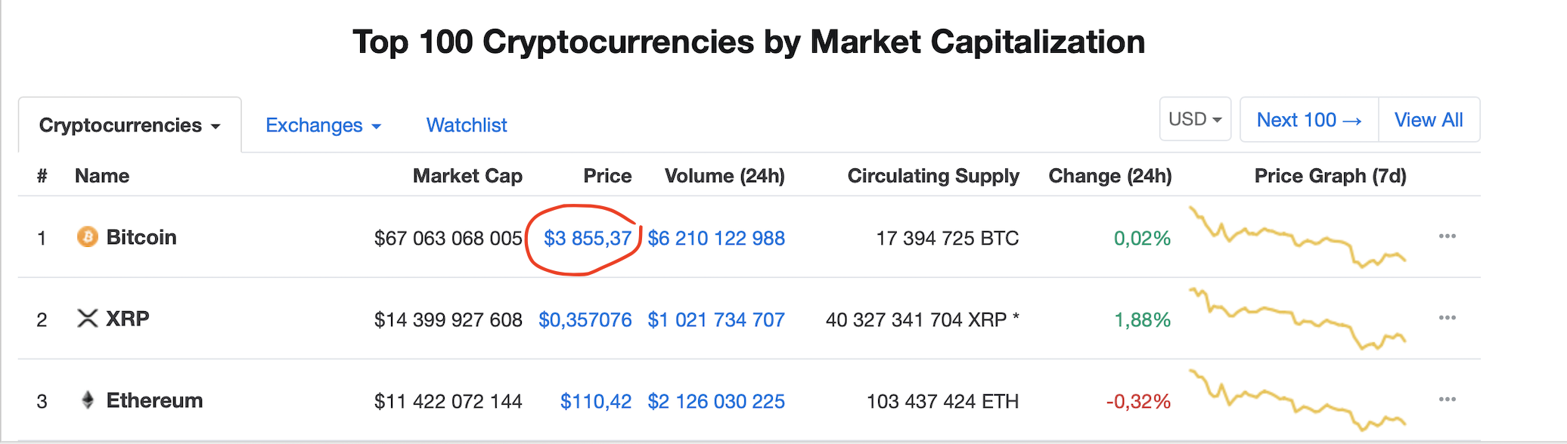Switch to the Watchlist tab
Screen dimensions: 1567x444
(467, 125)
